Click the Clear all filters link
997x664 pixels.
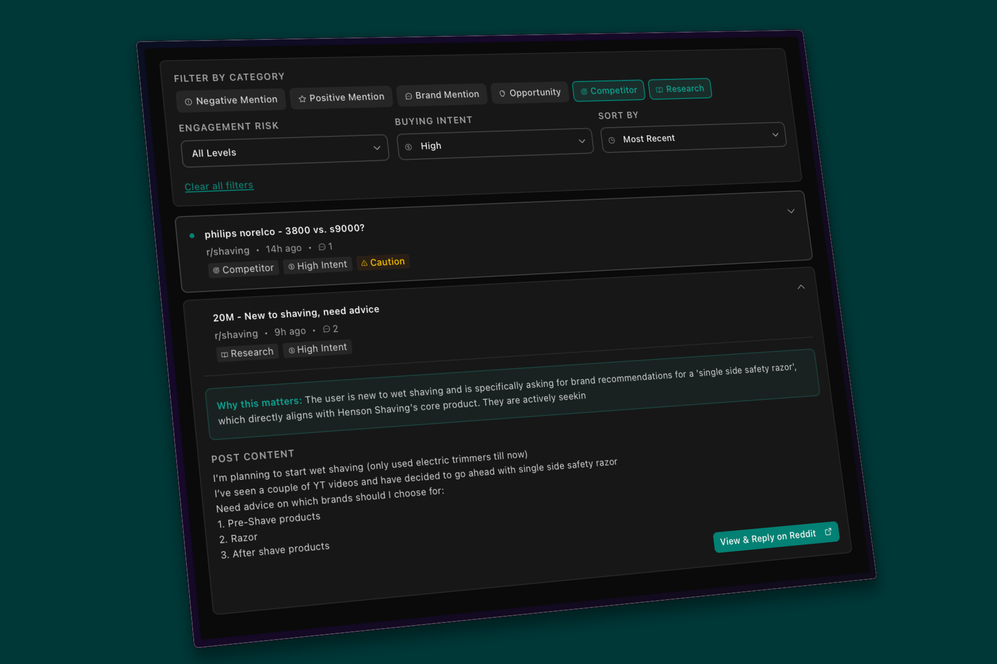tap(219, 186)
